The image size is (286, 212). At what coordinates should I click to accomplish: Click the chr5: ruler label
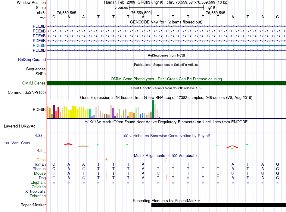click(x=41, y=13)
